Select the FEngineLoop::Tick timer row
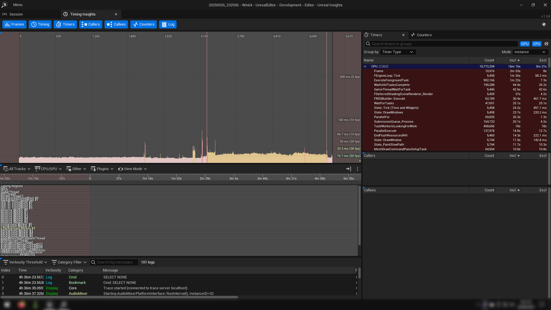 pos(455,76)
